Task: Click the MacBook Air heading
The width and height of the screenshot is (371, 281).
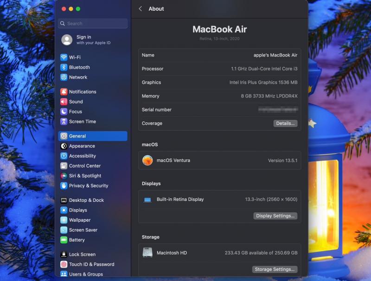Action: click(x=219, y=29)
